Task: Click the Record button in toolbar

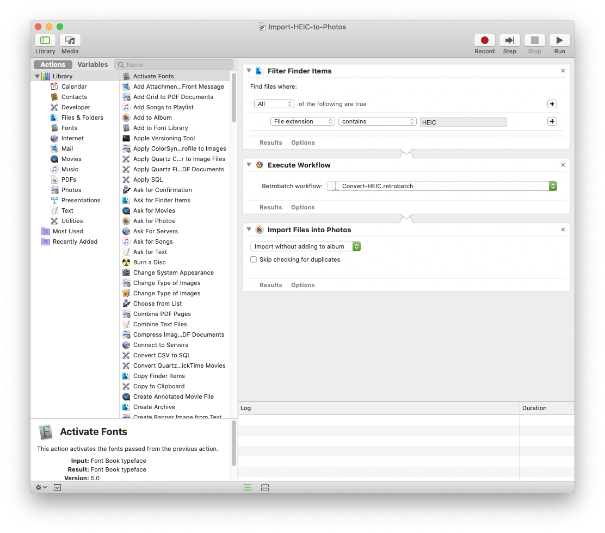Action: 484,40
